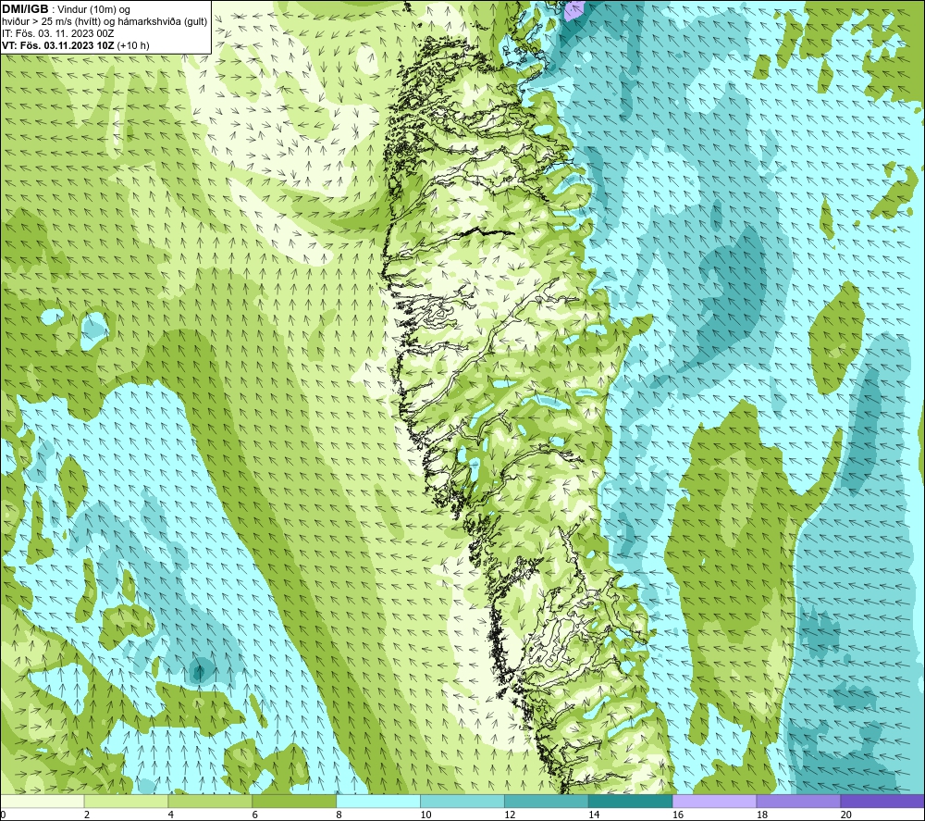Image resolution: width=925 pixels, height=821 pixels.
Task: Click the 2–4 m/s light green legend swatch
Action: [x=126, y=801]
